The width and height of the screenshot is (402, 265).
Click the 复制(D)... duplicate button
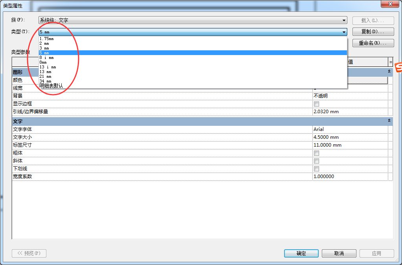(373, 31)
